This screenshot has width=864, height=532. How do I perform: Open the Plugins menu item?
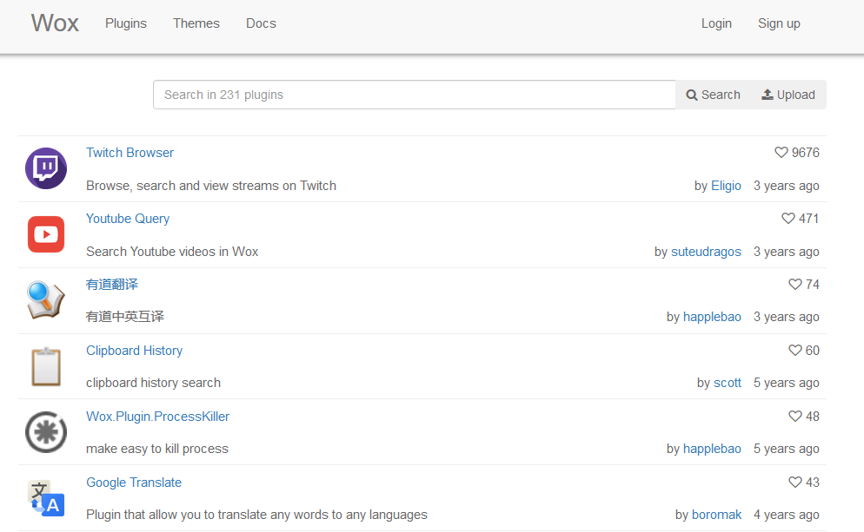125,23
